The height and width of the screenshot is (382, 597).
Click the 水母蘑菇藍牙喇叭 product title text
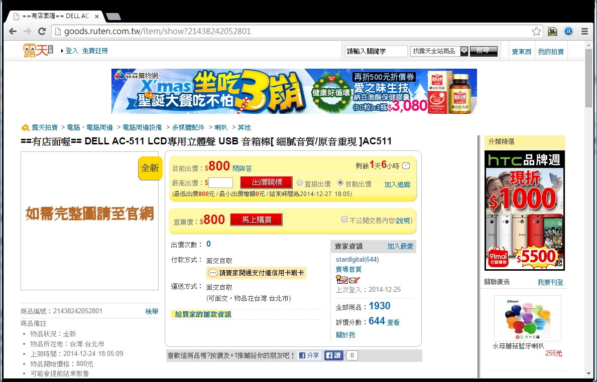click(518, 346)
